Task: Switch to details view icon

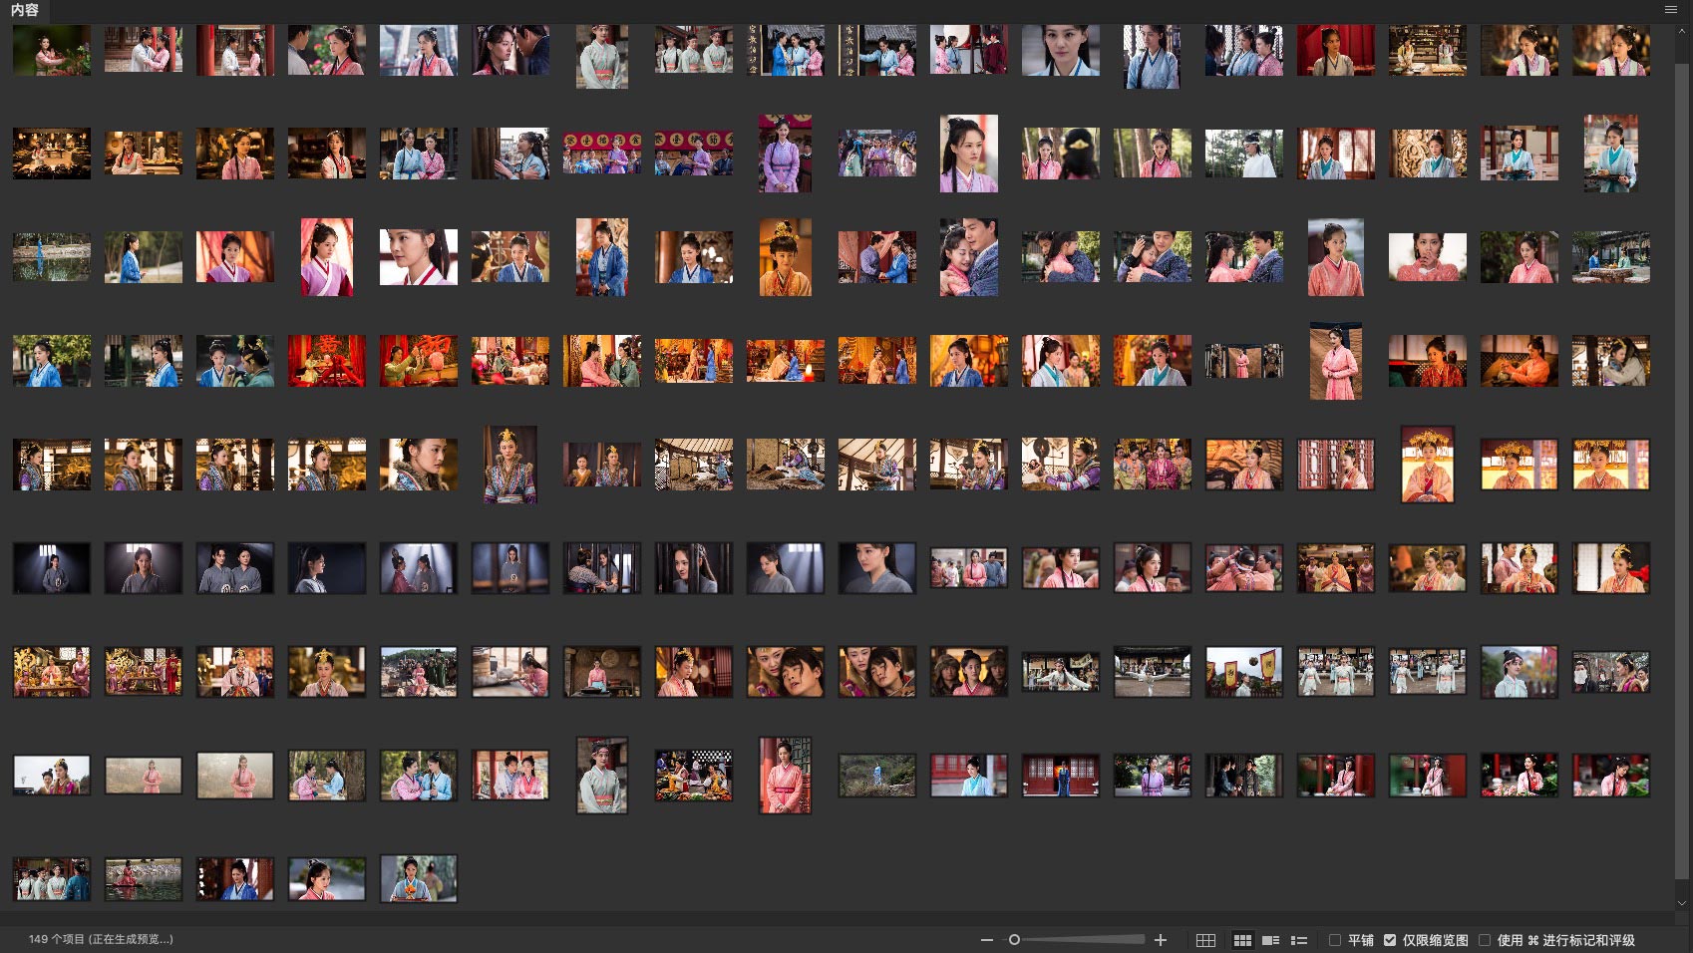Action: coord(1270,940)
